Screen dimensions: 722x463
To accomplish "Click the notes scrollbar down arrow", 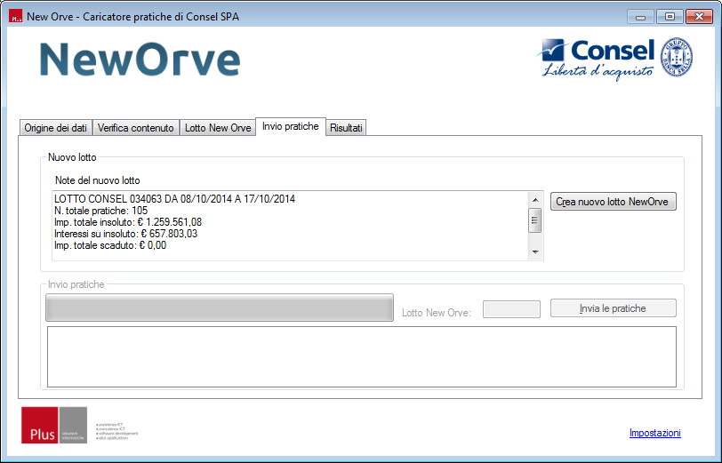I will click(x=535, y=251).
